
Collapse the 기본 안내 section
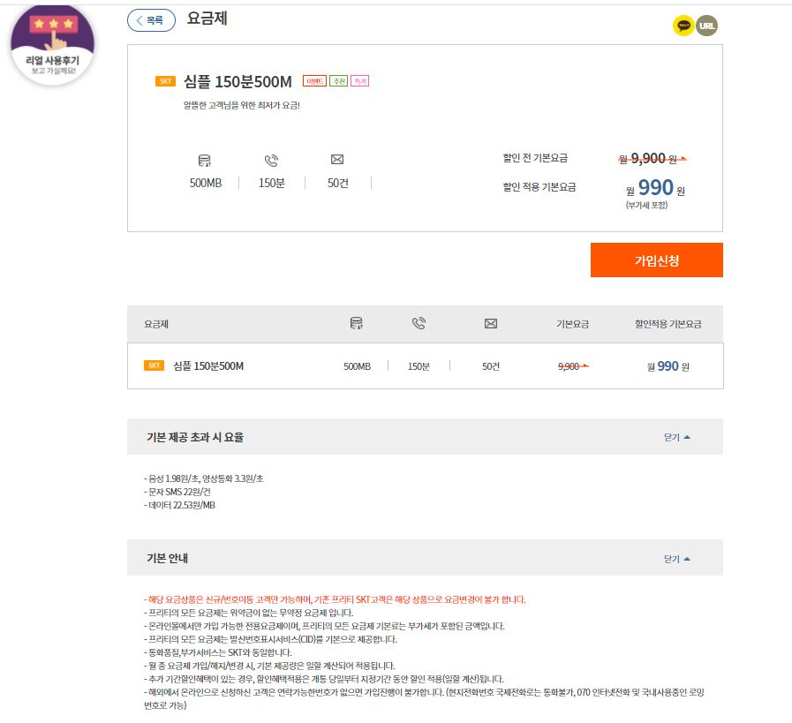click(x=677, y=559)
